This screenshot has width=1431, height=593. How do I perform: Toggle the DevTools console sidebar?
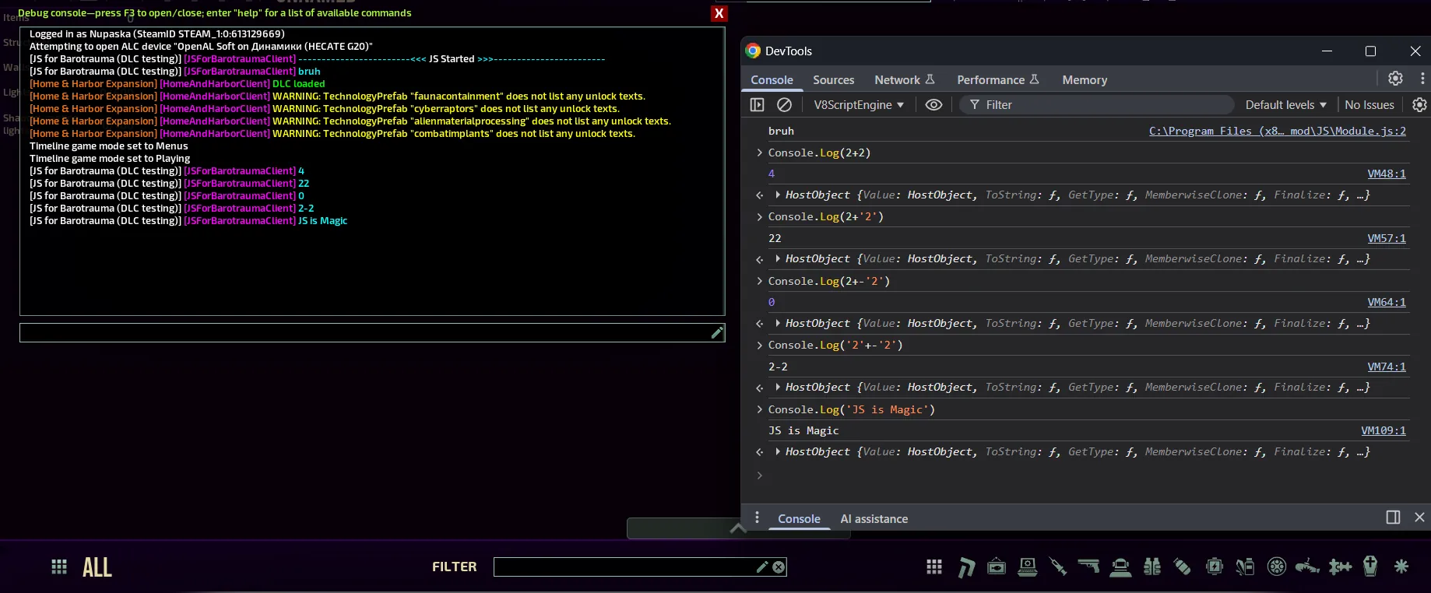point(757,104)
